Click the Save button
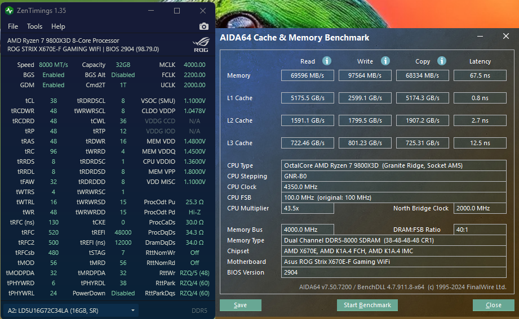The height and width of the screenshot is (319, 519). pyautogui.click(x=240, y=305)
